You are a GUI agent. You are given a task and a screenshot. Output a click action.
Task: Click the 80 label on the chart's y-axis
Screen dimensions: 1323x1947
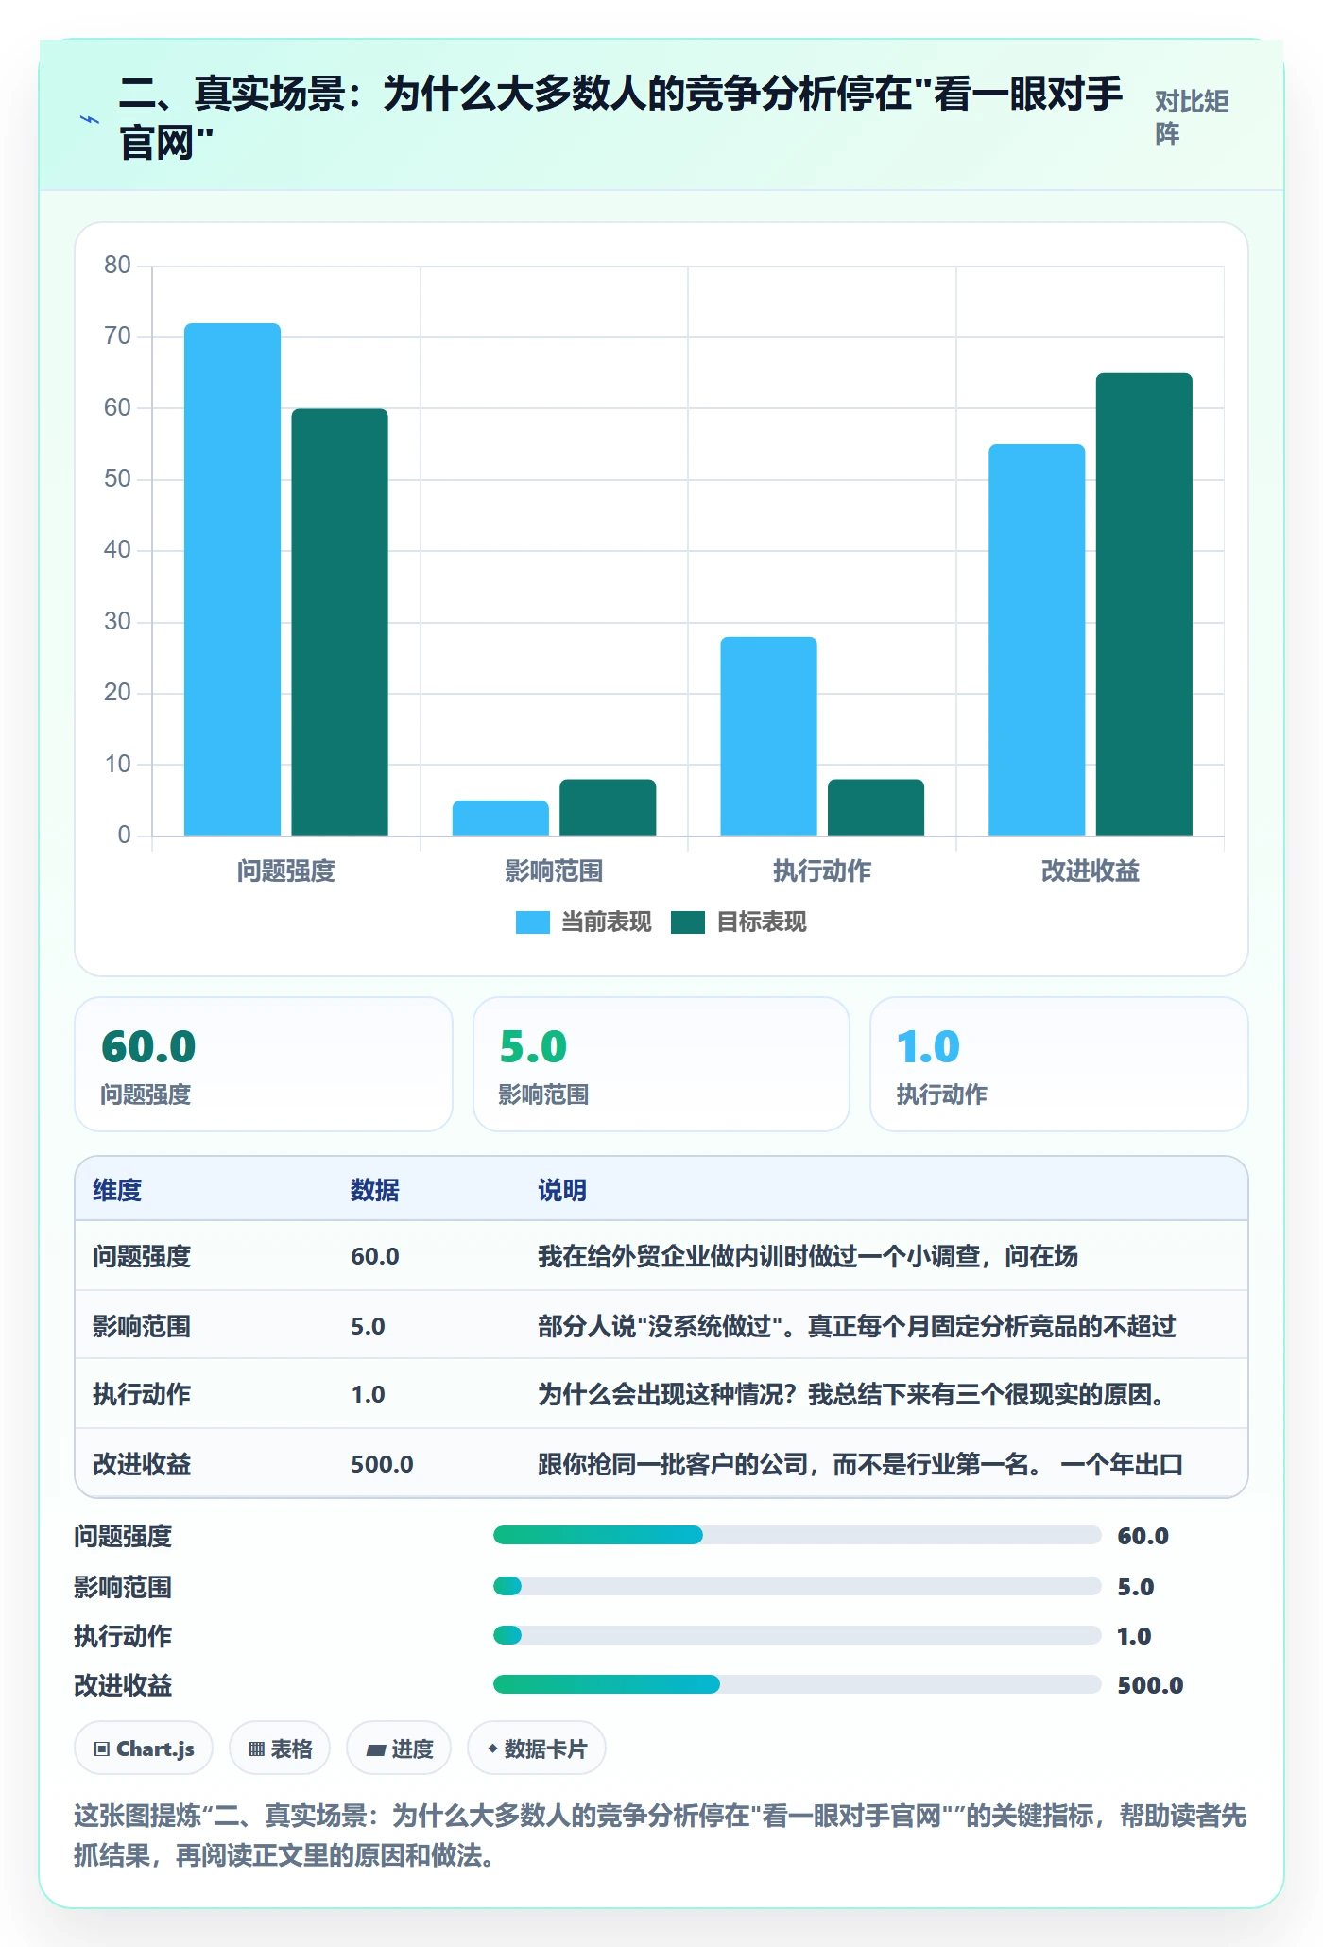point(117,265)
